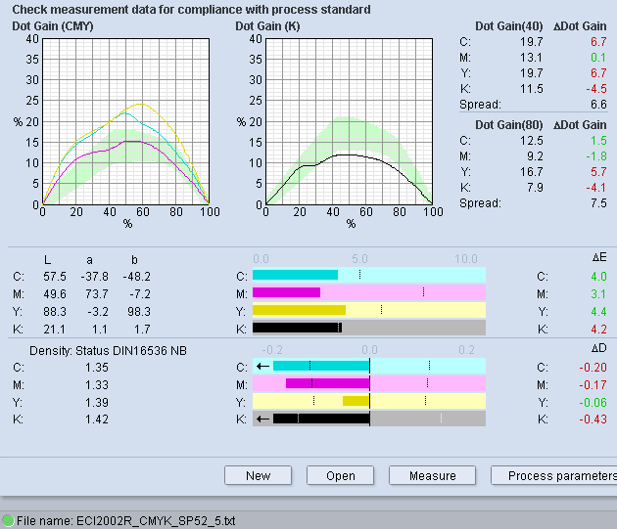Image resolution: width=617 pixels, height=529 pixels.
Task: Click the yellow density deviation bar
Action: [356, 401]
